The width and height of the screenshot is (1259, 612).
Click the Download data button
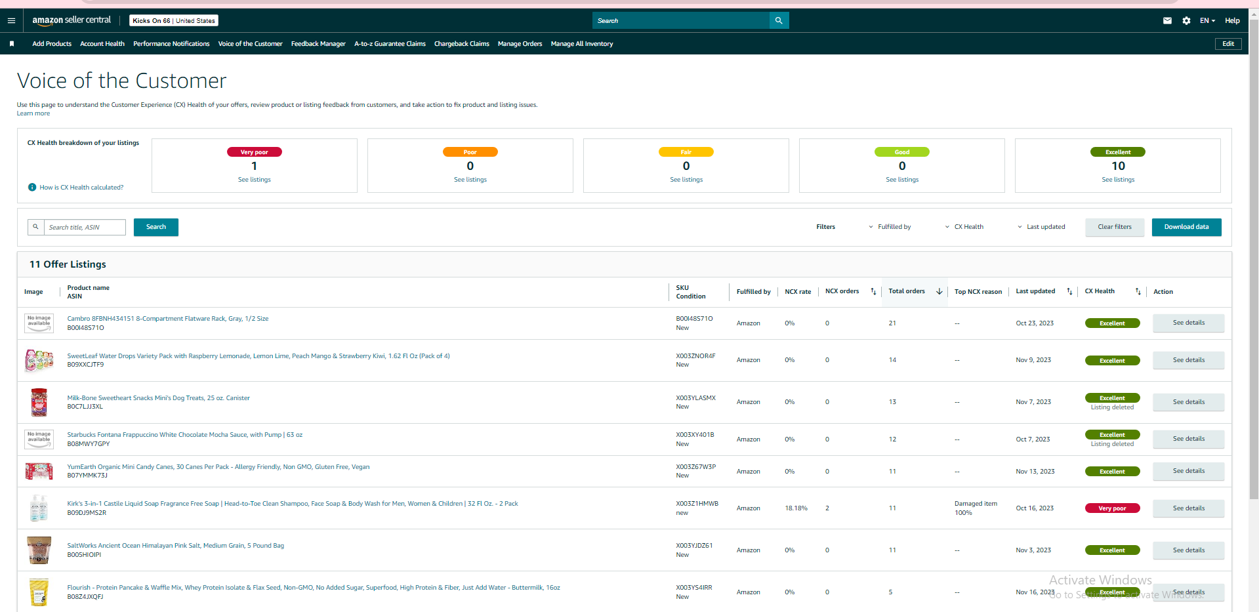[x=1186, y=227]
